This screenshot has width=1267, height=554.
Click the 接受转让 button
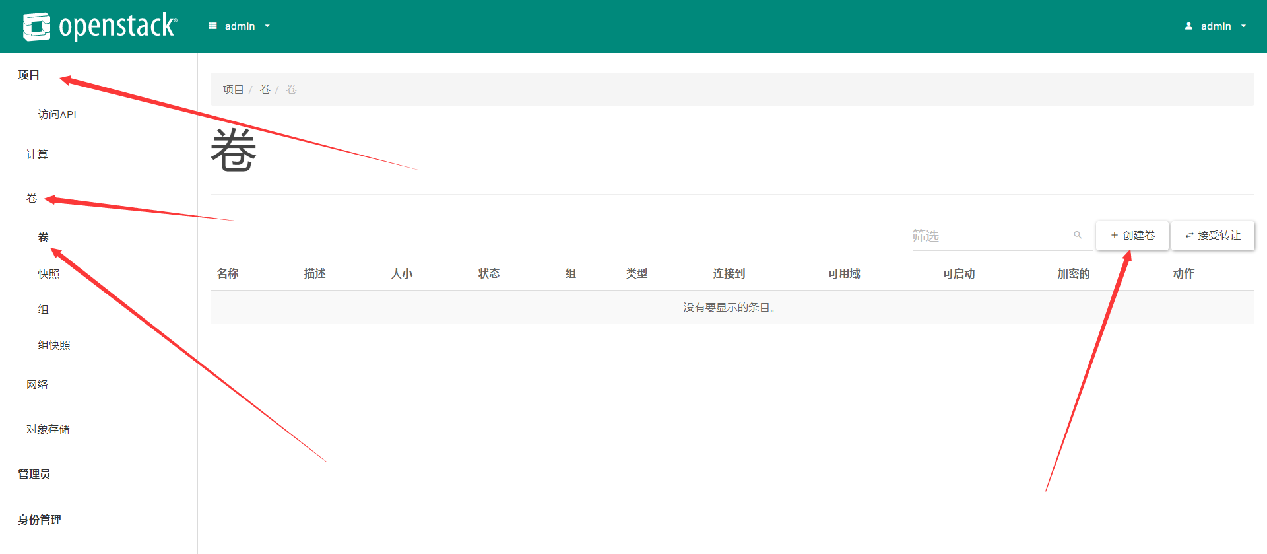coord(1213,236)
